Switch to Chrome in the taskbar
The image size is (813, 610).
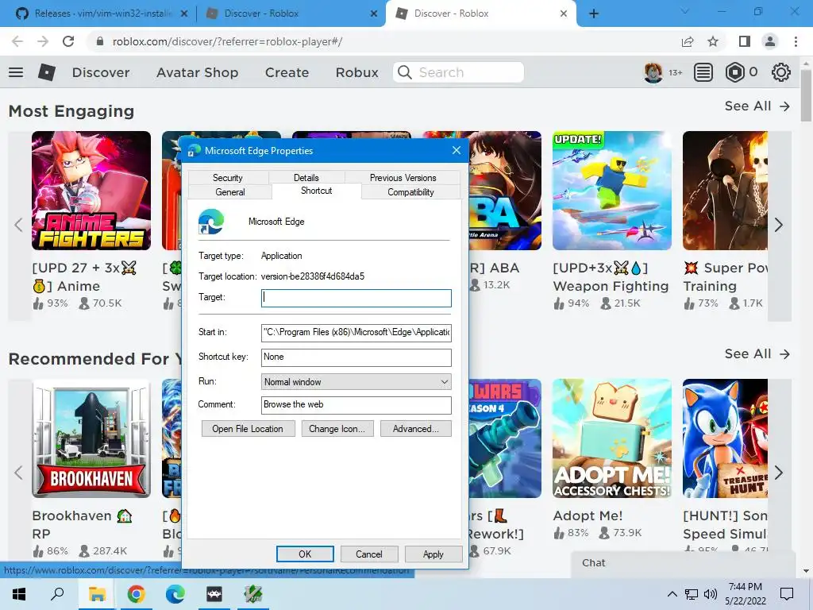click(x=136, y=594)
